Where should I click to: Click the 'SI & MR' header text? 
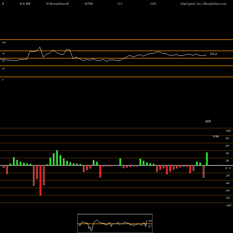pos(25,4)
